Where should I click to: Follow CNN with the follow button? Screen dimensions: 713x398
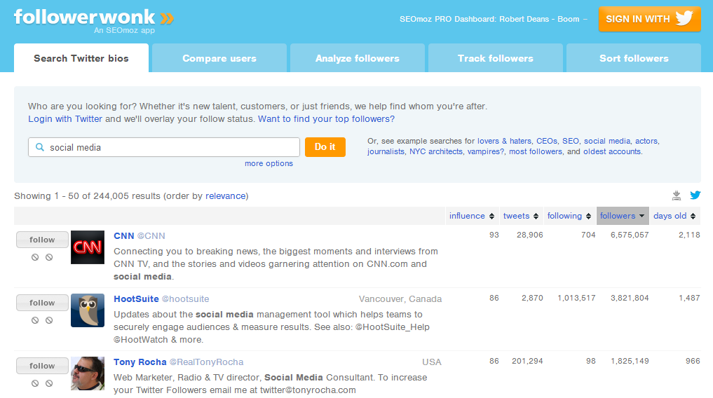[x=42, y=240]
